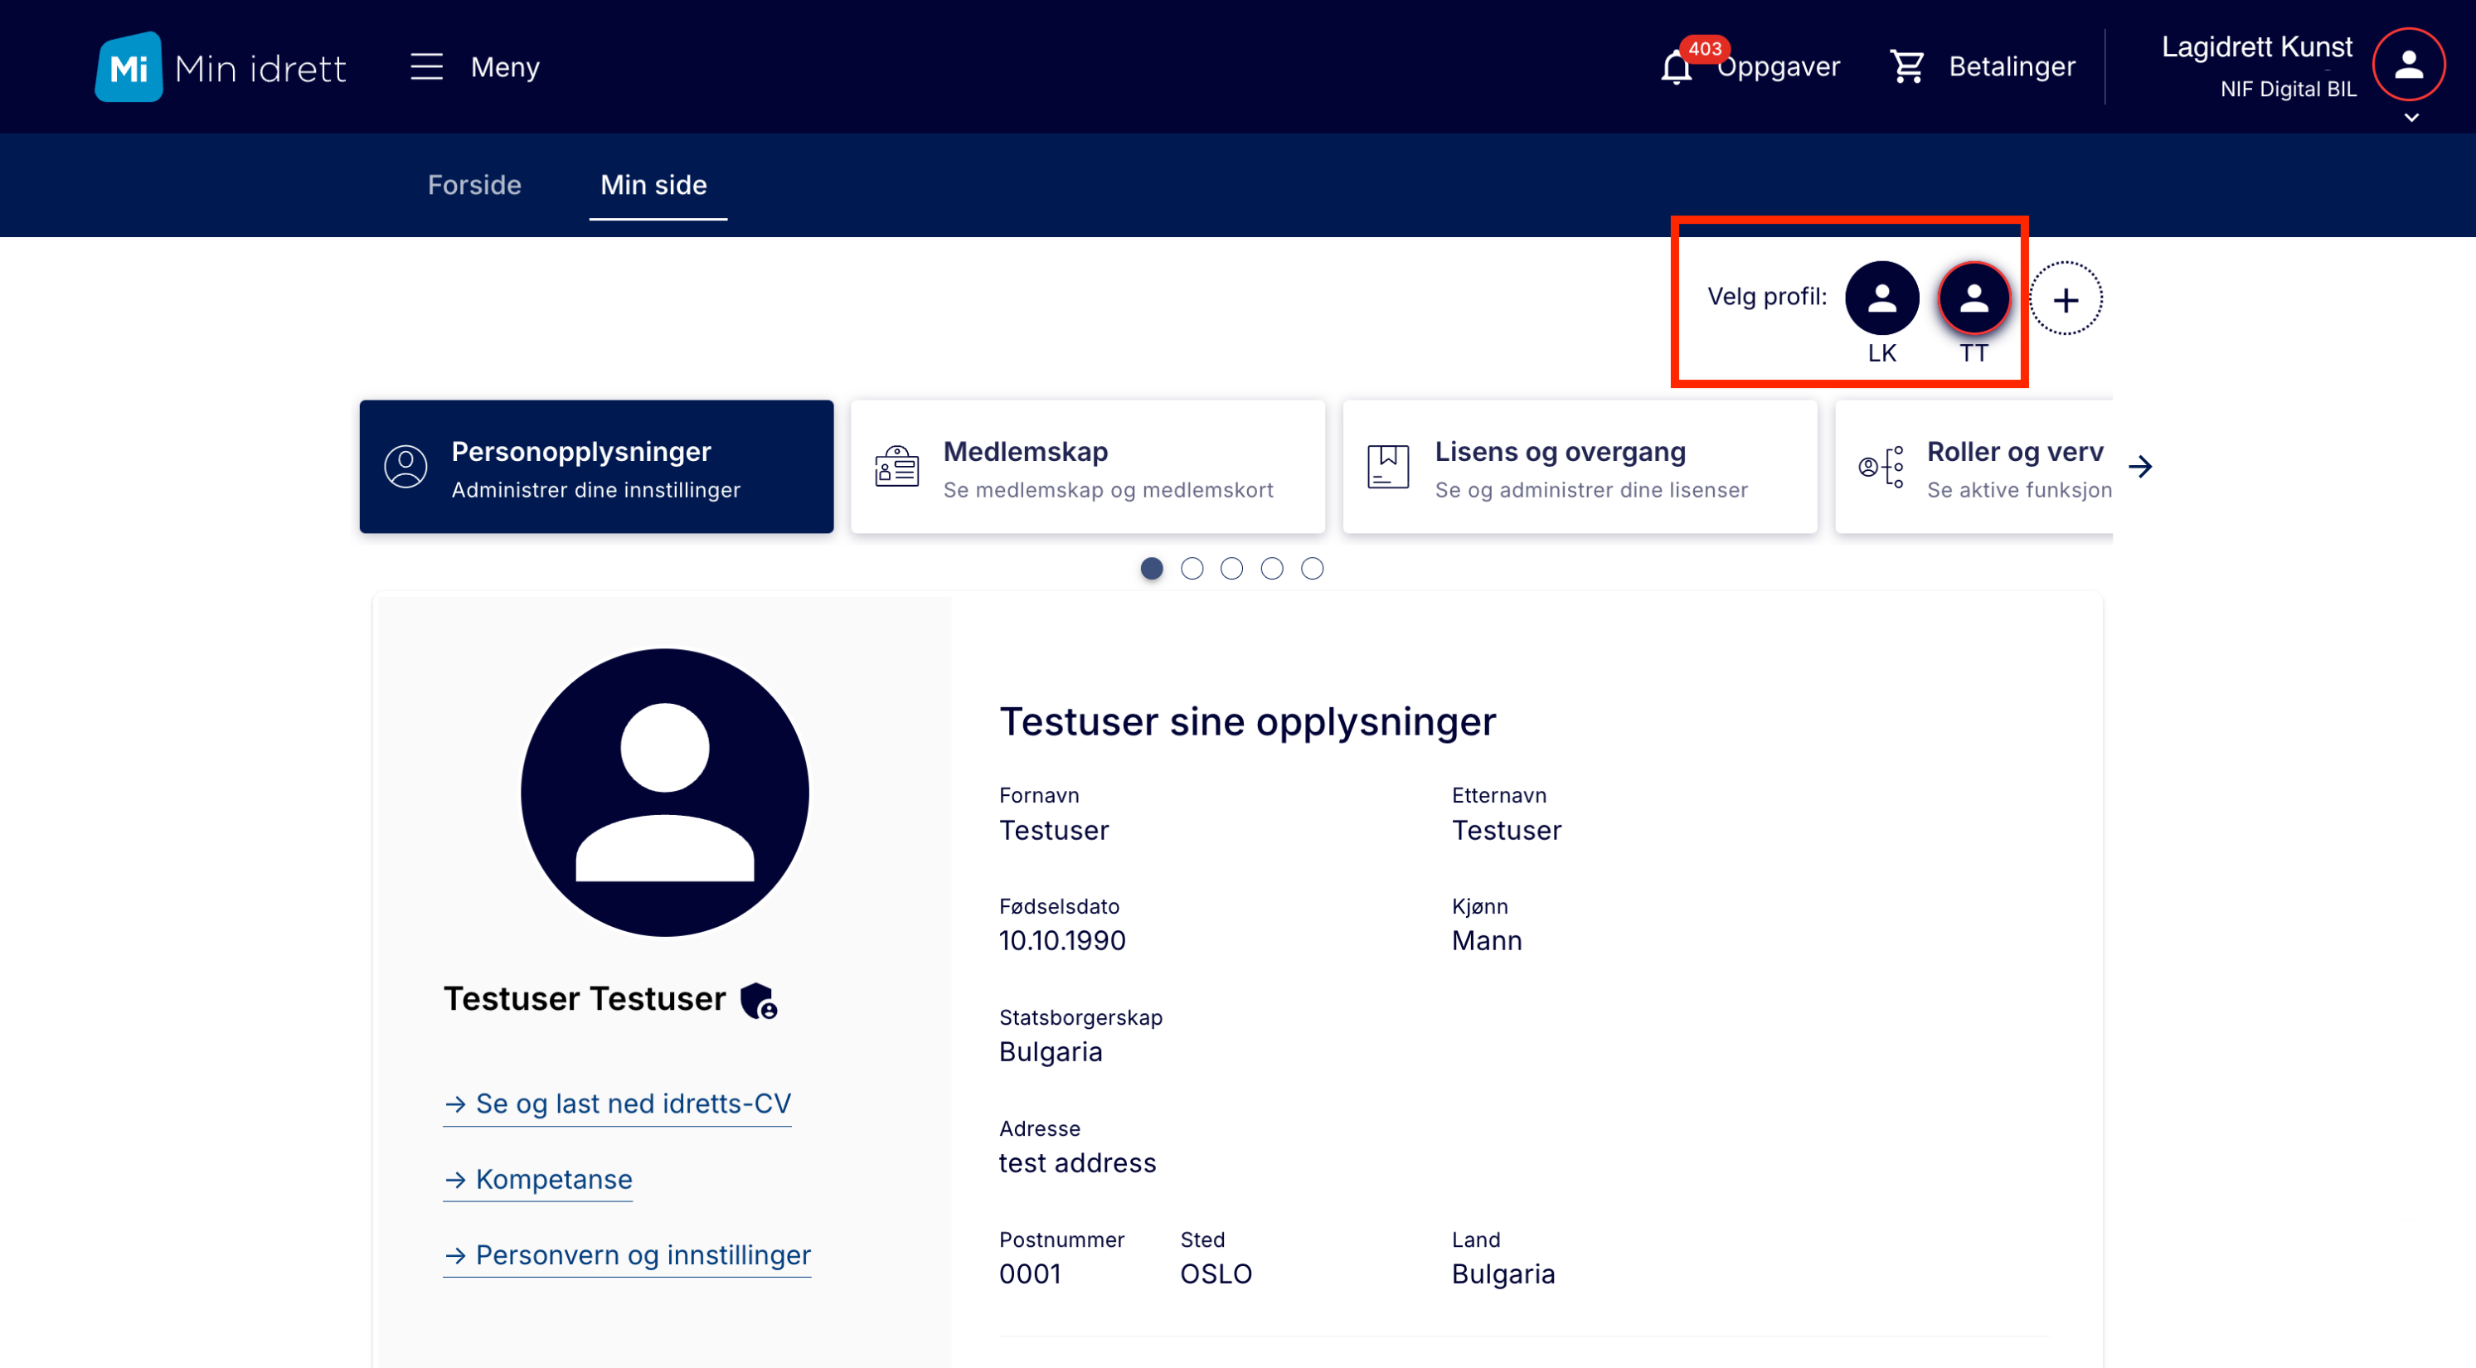
Task: Click the Personvern og innstillinger link
Action: tap(627, 1254)
